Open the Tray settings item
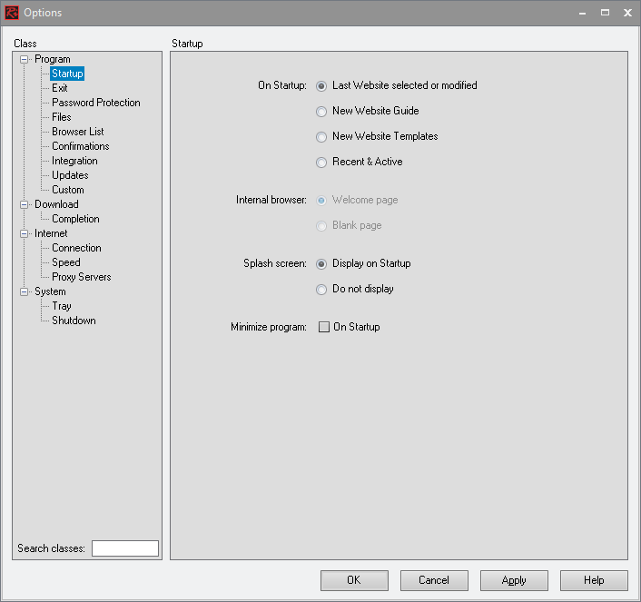This screenshot has width=641, height=602. 61,306
